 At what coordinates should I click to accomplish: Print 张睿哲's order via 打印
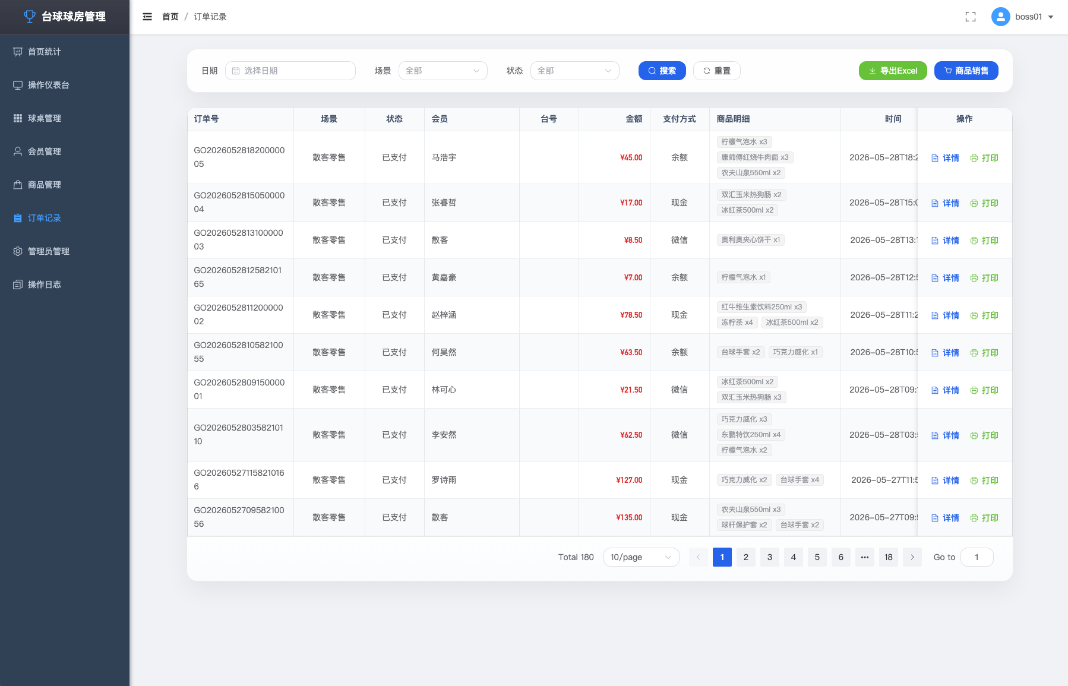pos(984,203)
